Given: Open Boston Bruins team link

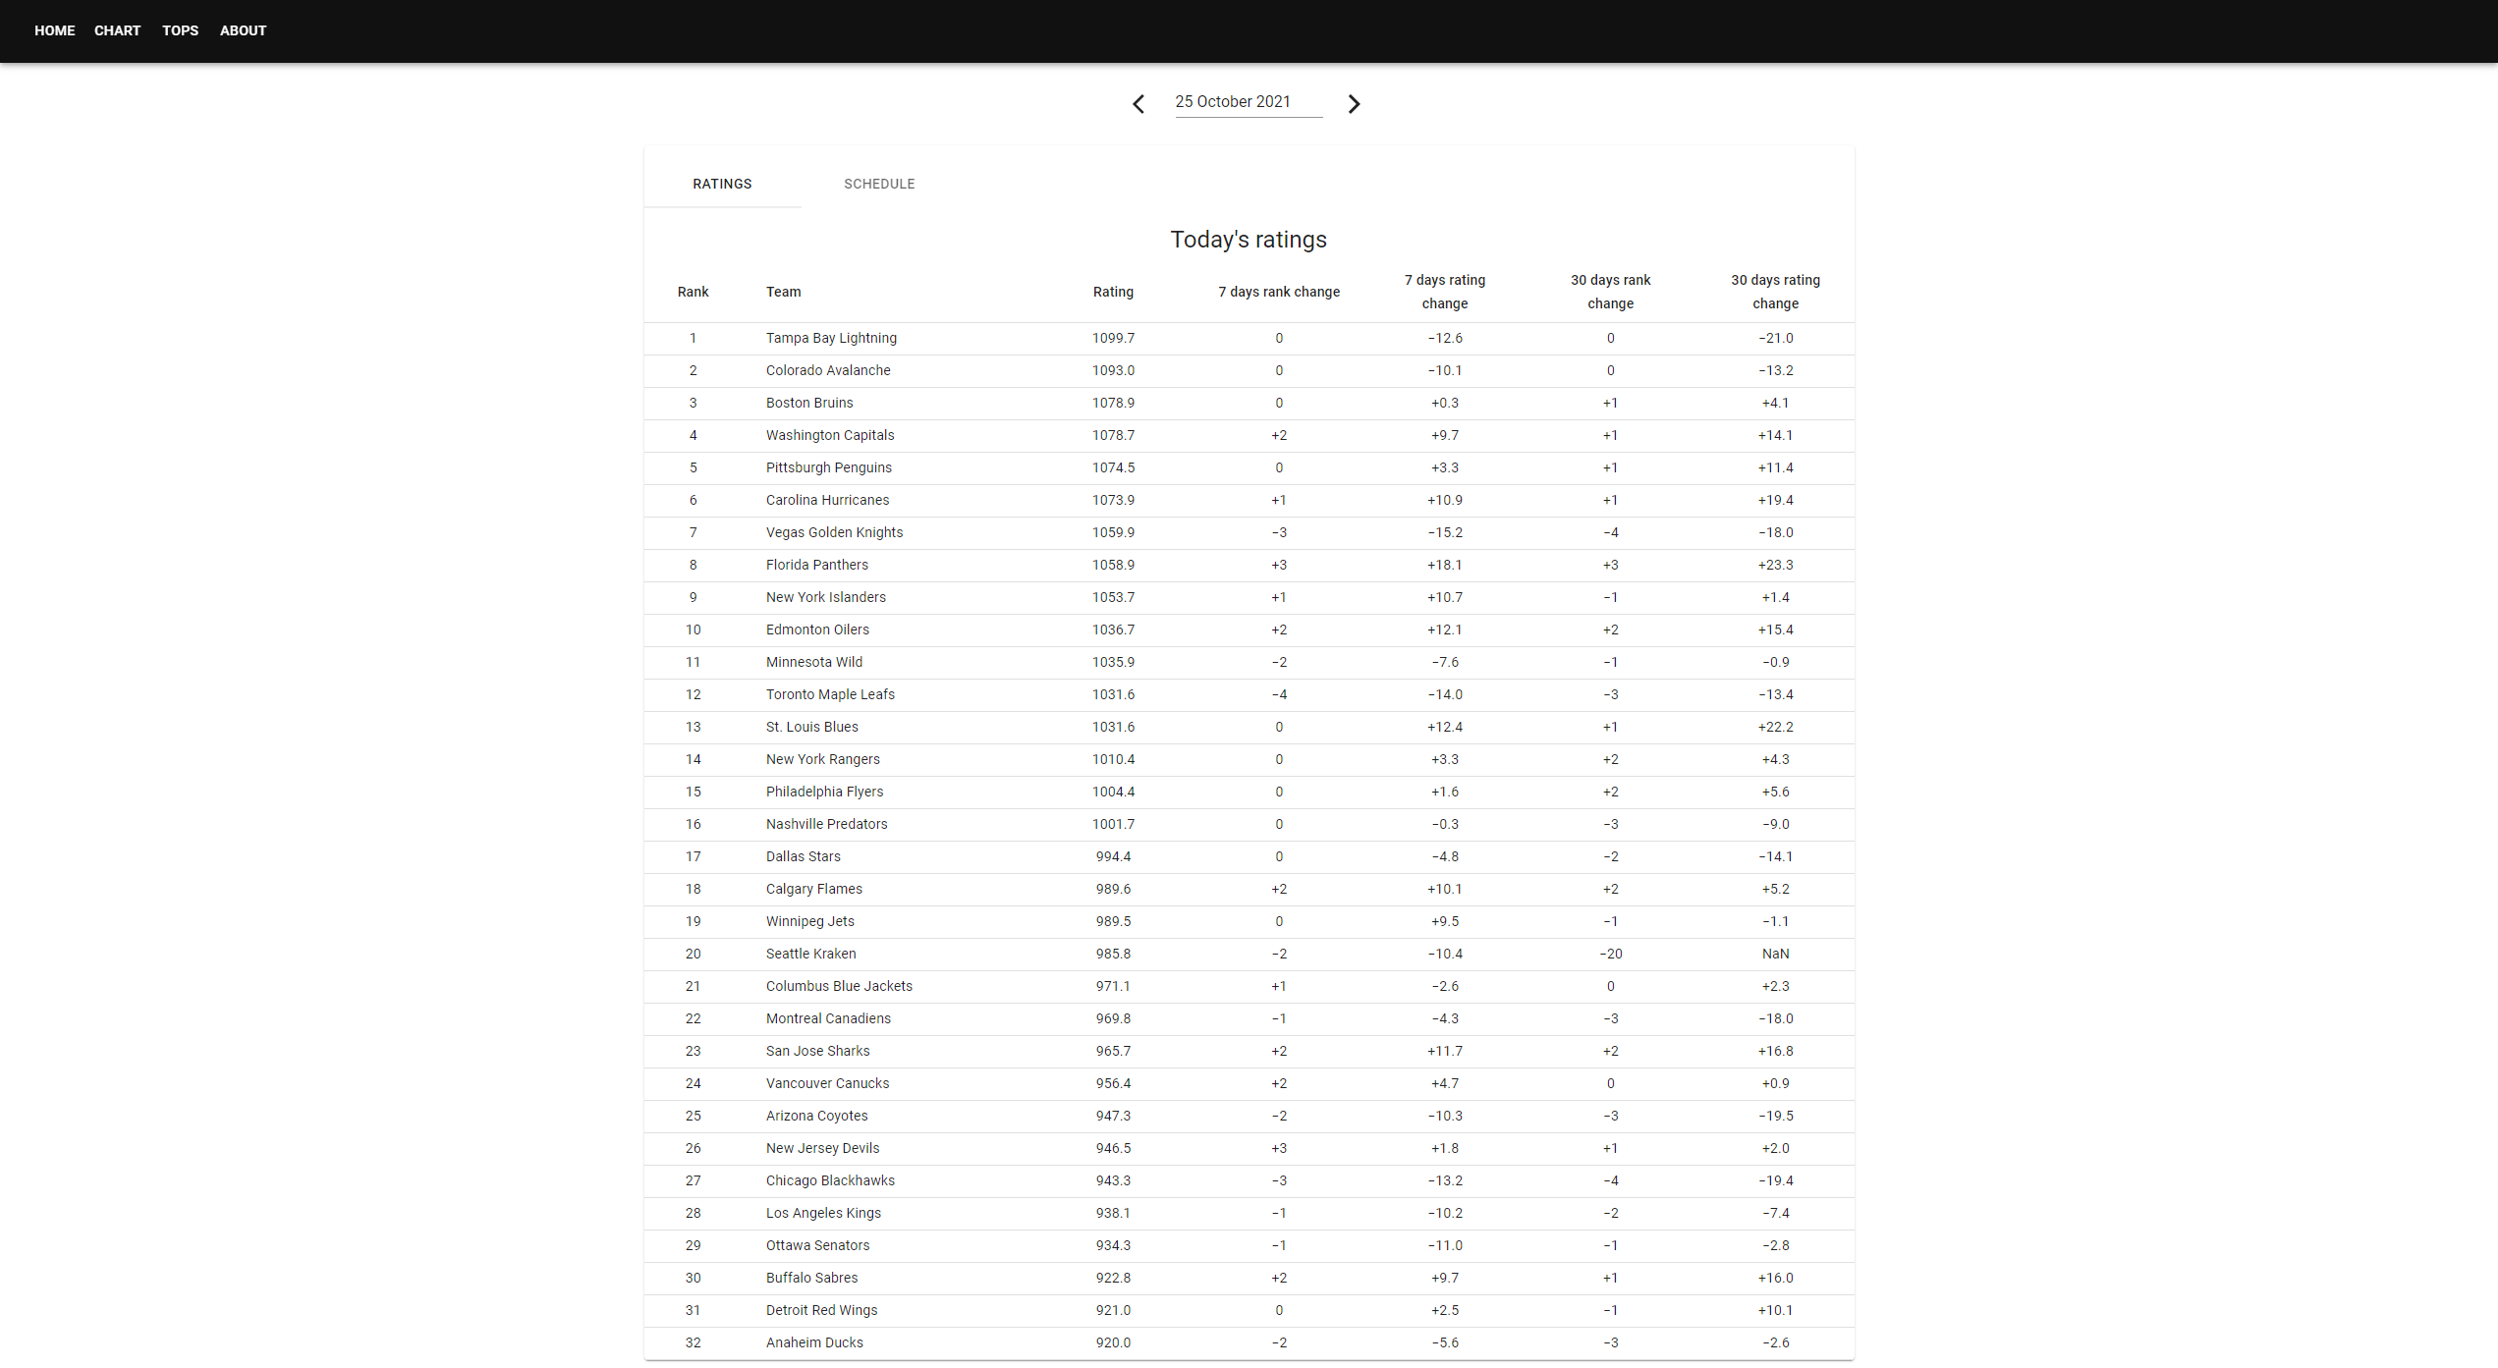Looking at the screenshot, I should coord(809,403).
